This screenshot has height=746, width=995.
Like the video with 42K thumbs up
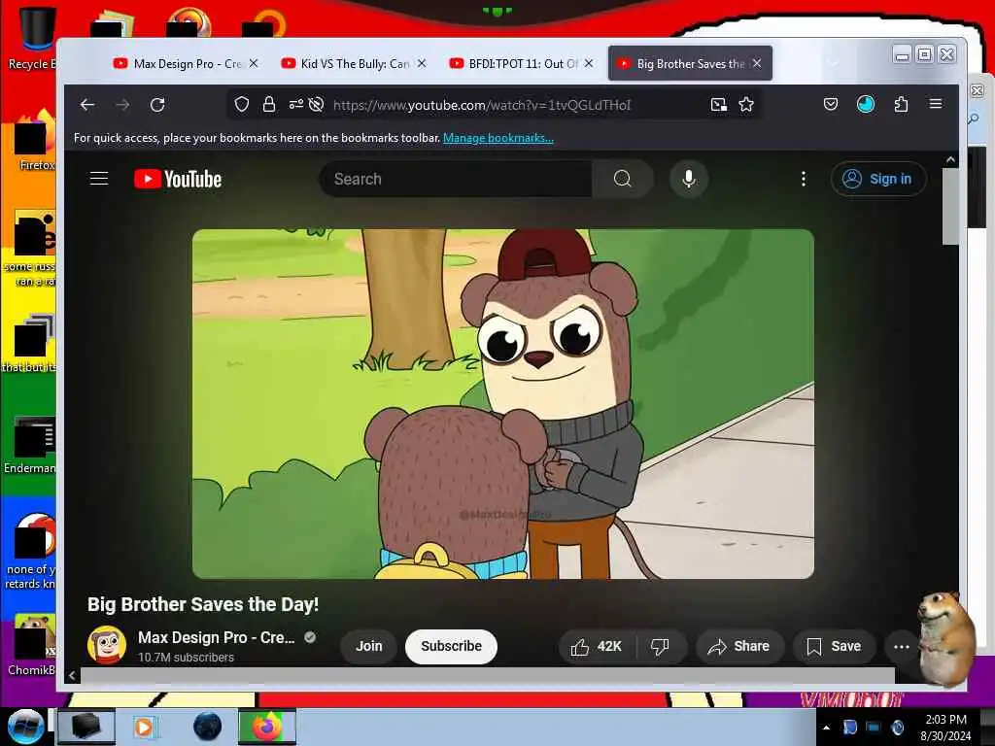click(597, 646)
